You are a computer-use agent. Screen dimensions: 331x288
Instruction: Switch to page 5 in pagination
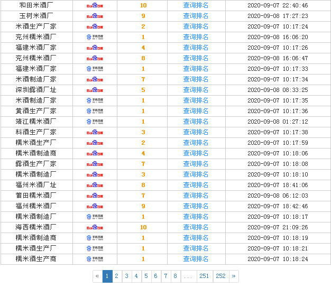click(x=146, y=276)
